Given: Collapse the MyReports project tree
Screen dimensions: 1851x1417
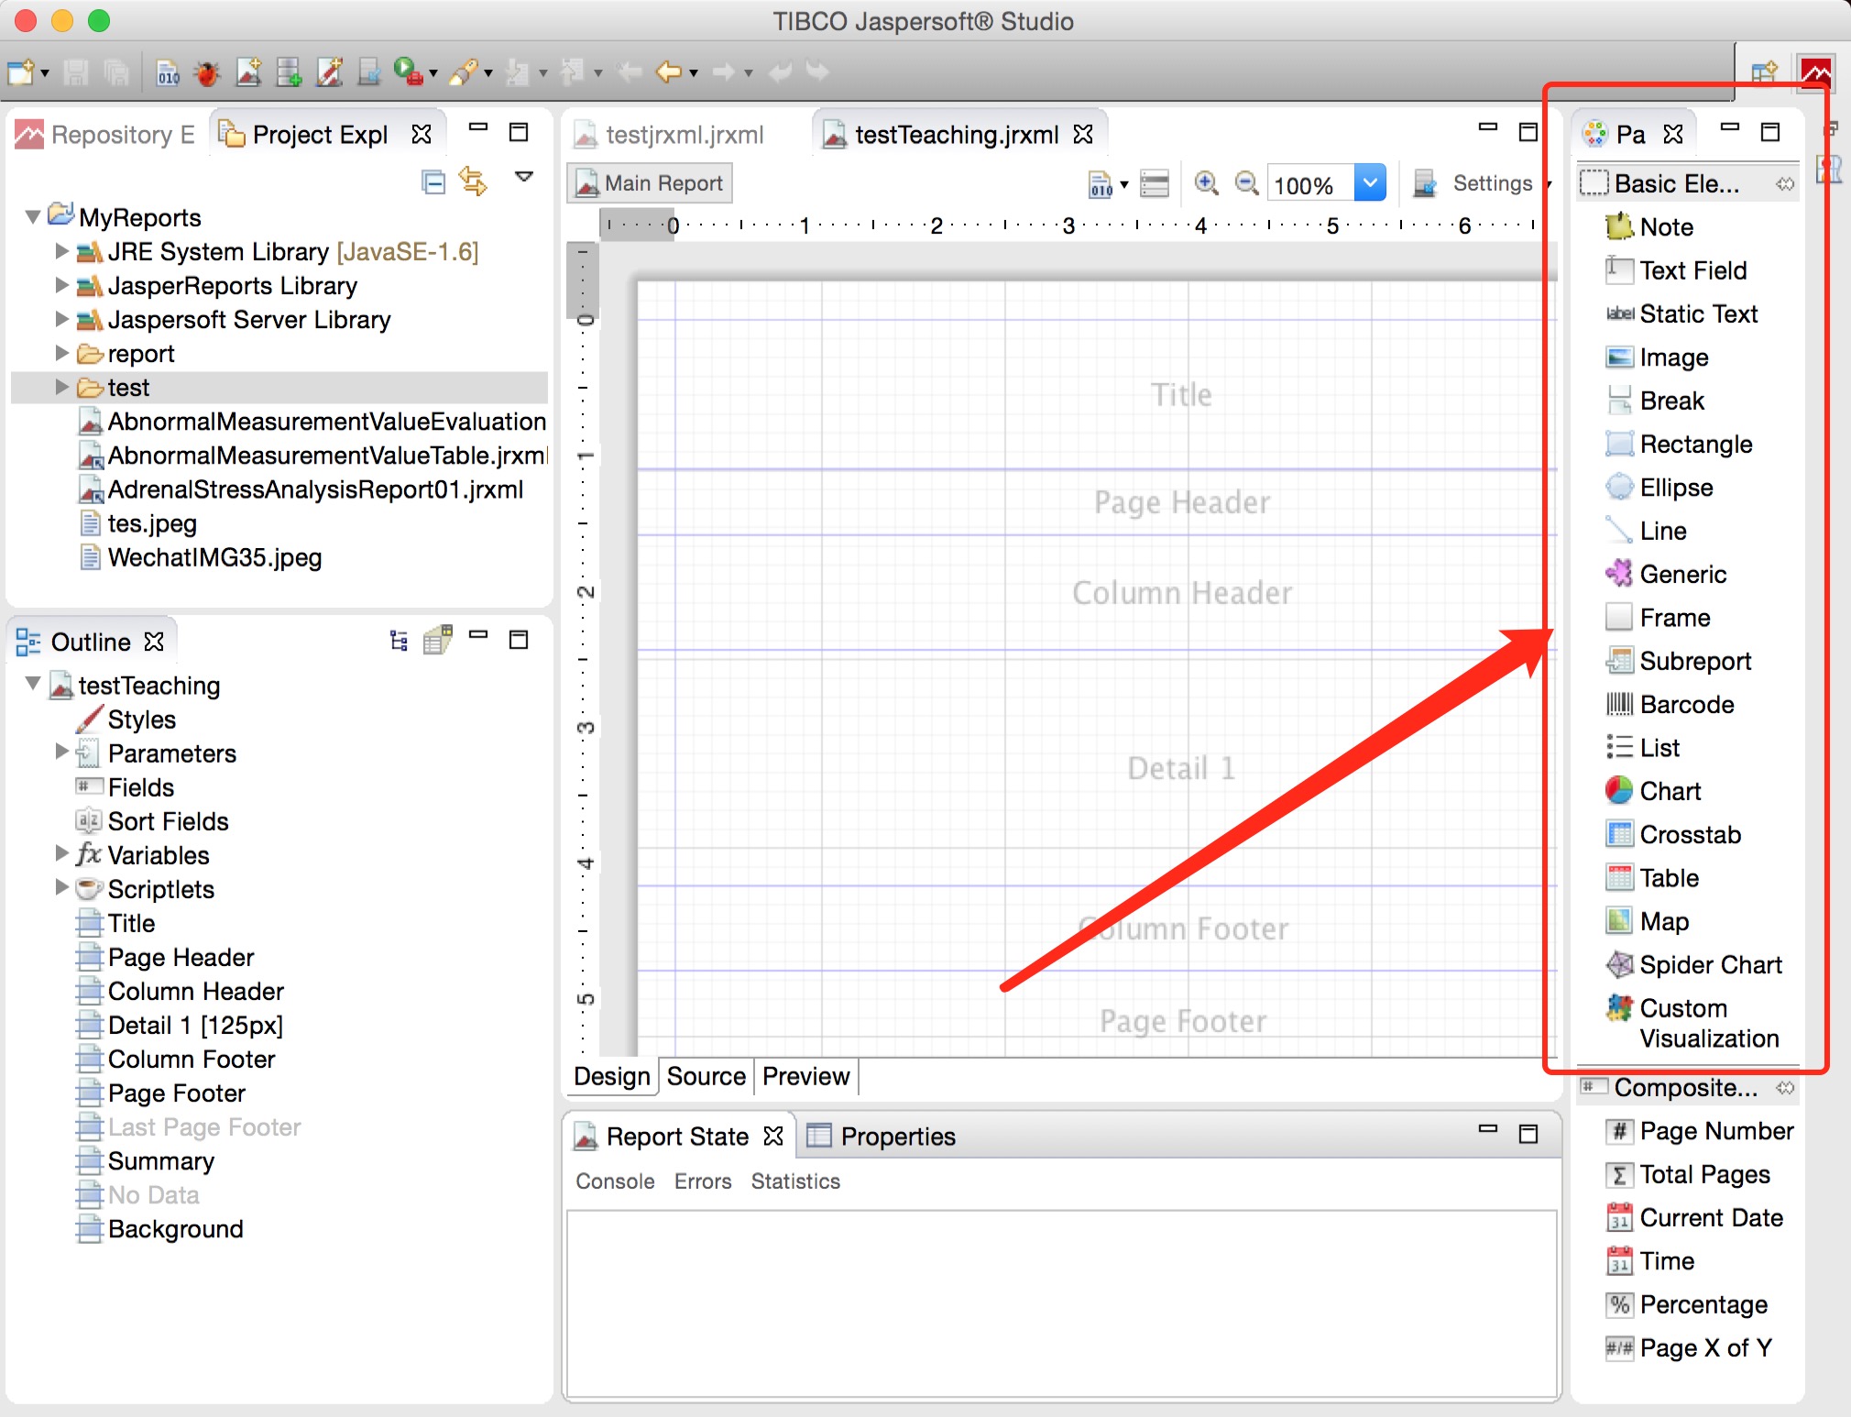Looking at the screenshot, I should tap(33, 217).
